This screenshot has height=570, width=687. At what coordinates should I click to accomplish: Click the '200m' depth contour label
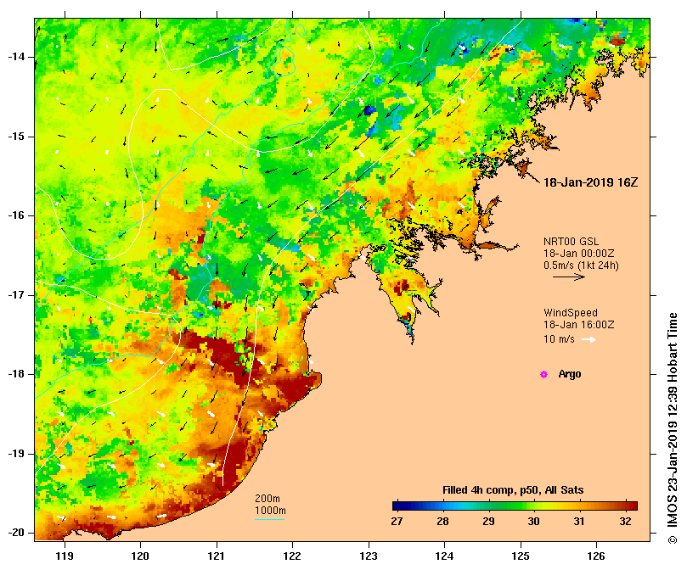coord(267,499)
